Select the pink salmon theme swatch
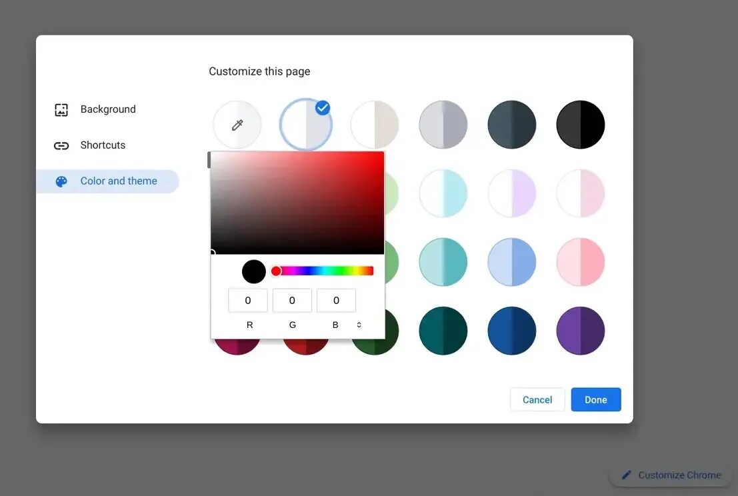Screen dimensions: 738x496 580,262
